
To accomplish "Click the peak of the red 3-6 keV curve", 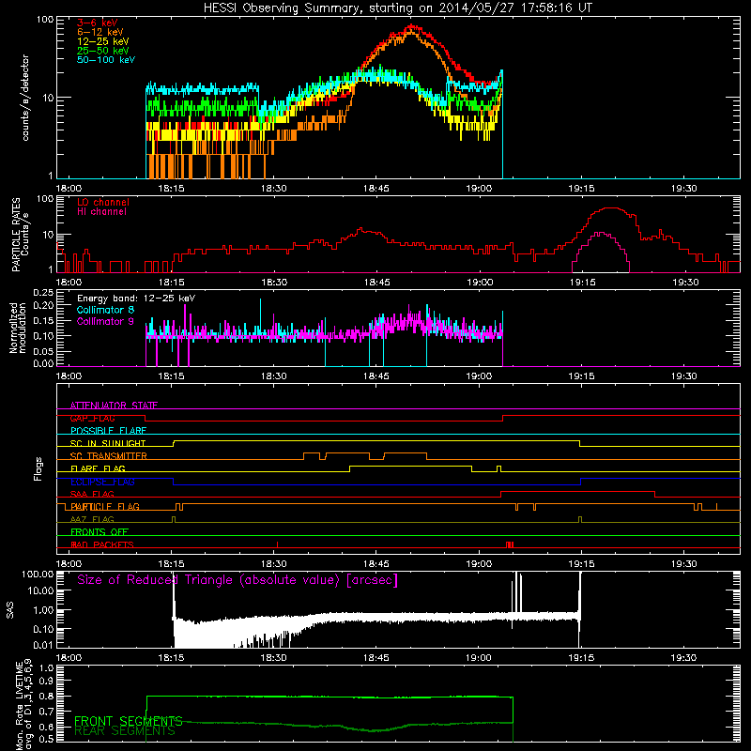I will pos(411,27).
